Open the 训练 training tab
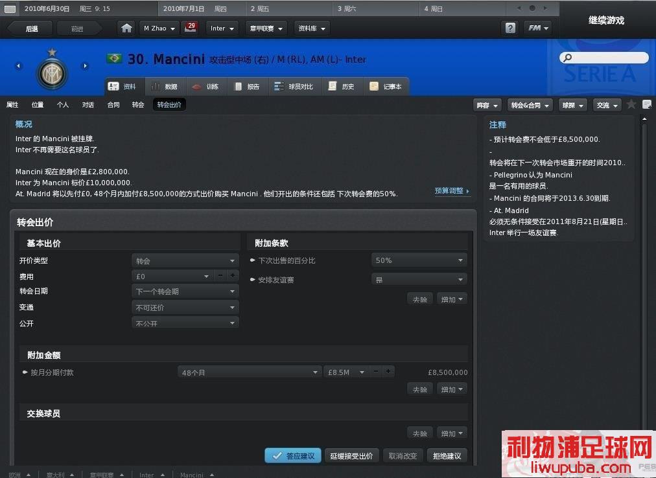Viewport: 656px width, 478px height. point(206,87)
